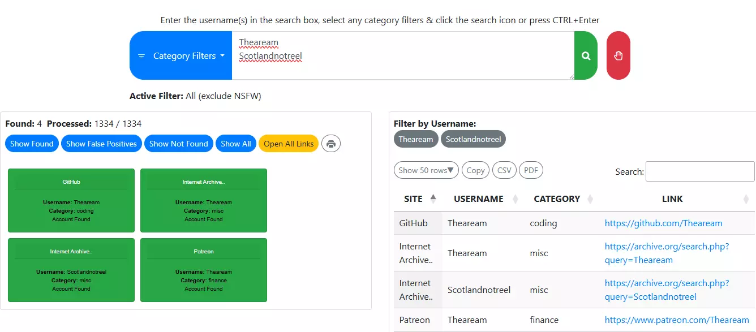Click the SITE column header text

pos(413,199)
